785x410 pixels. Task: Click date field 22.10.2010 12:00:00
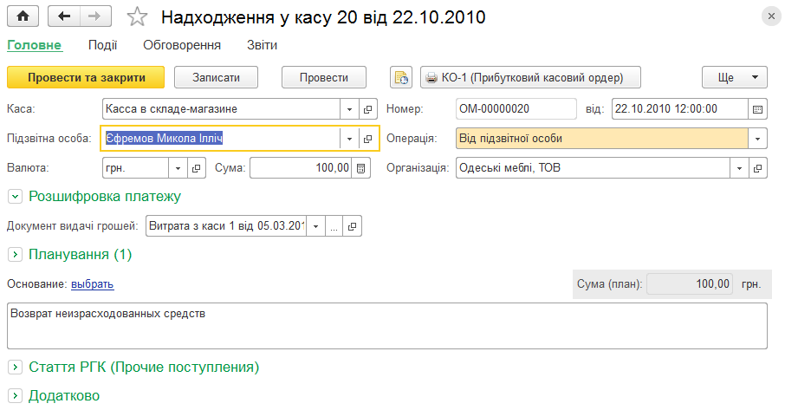click(680, 109)
